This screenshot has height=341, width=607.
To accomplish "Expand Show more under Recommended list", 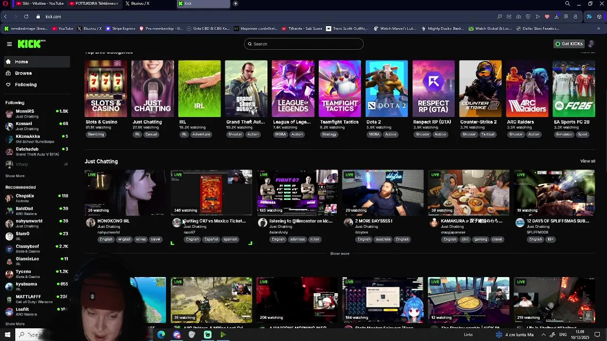I will 15,324.
